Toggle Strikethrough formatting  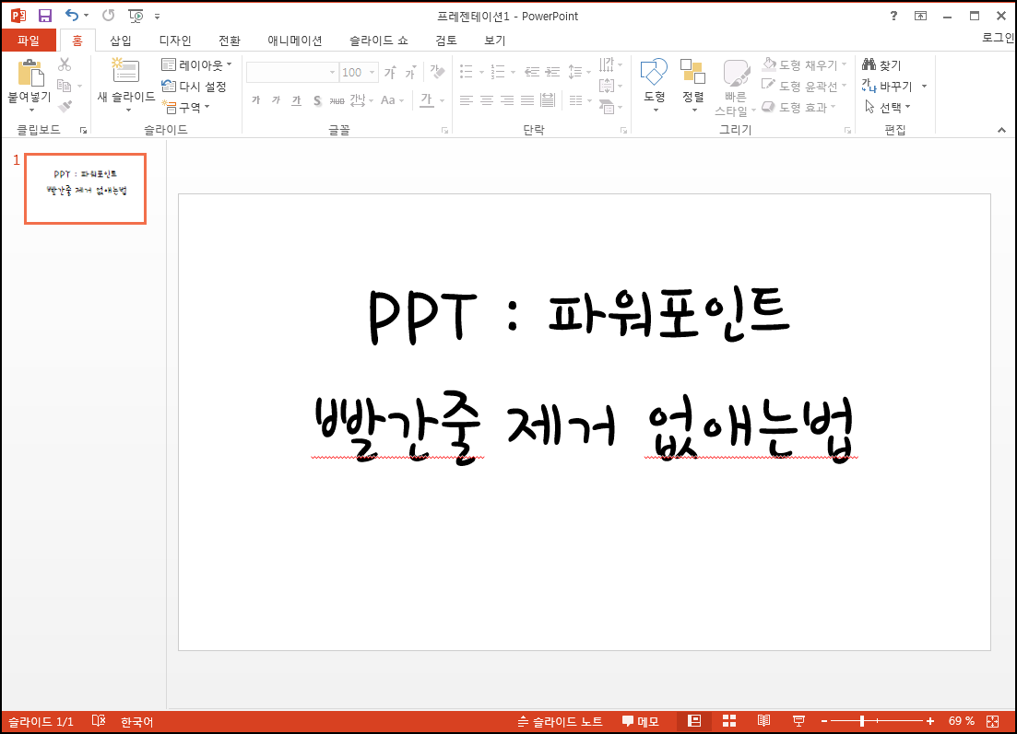click(337, 100)
